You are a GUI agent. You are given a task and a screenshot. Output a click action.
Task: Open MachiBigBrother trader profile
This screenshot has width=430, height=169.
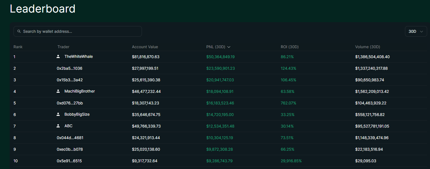(79, 91)
